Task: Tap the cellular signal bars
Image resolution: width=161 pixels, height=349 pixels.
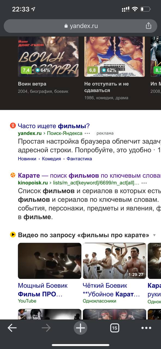Action: point(125,9)
